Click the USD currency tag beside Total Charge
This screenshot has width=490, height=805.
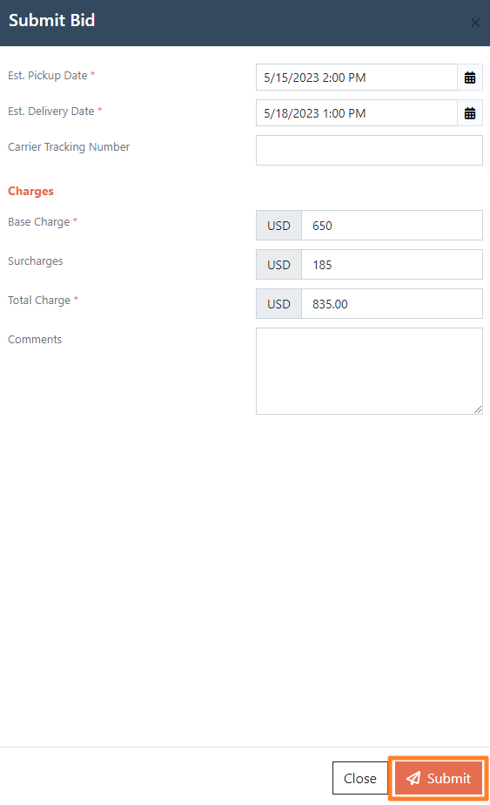[x=279, y=304]
